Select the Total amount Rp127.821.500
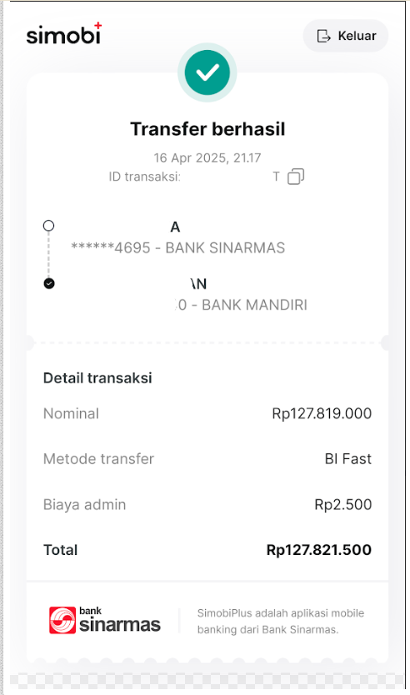This screenshot has height=695, width=410. (x=318, y=550)
